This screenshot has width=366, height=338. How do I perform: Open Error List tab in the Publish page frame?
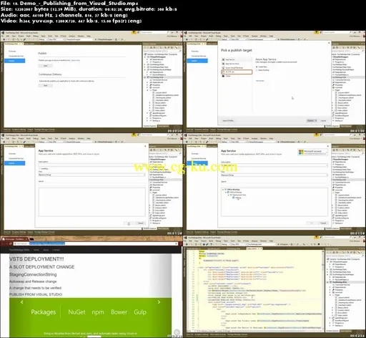tap(7, 130)
